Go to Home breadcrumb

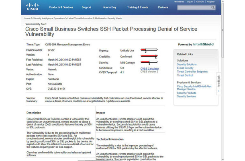(27, 19)
